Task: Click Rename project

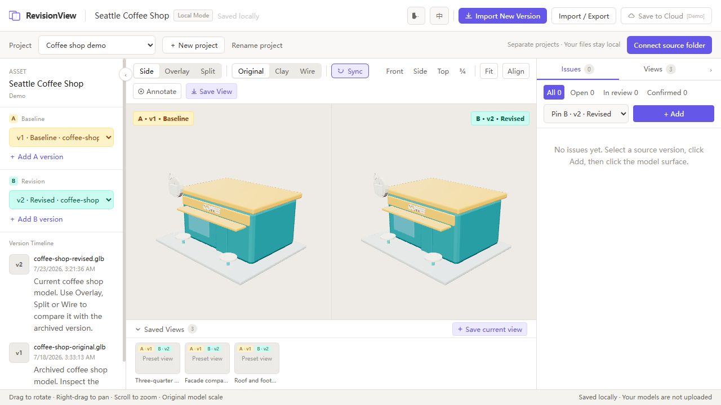Action: coord(257,45)
